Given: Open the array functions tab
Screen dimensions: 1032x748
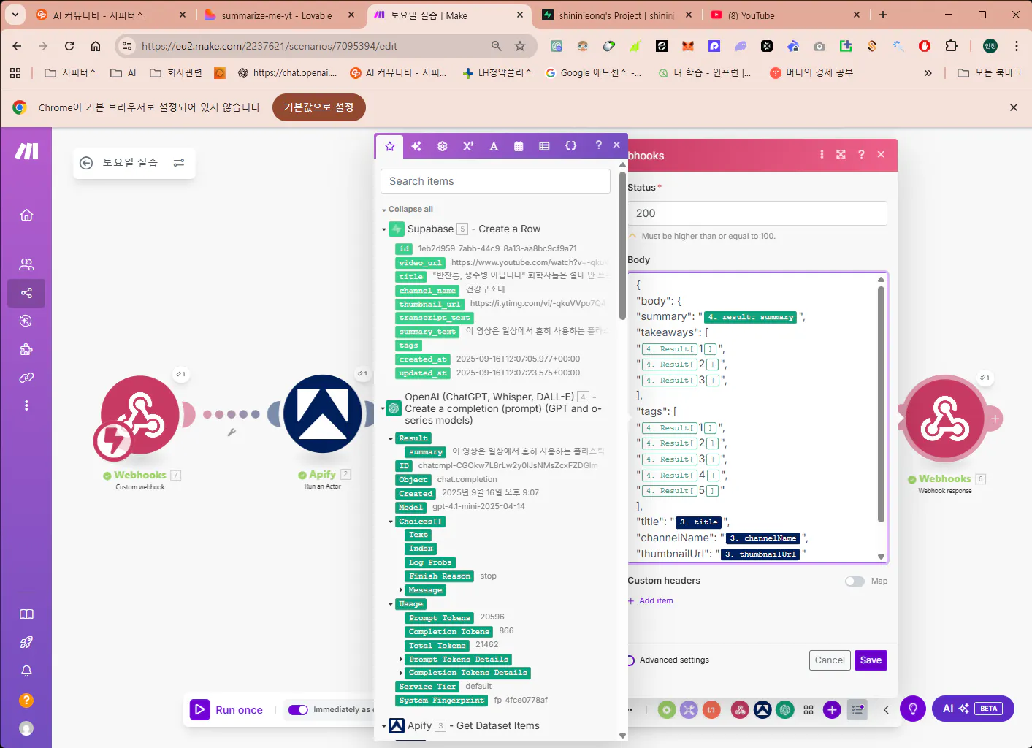Looking at the screenshot, I should (544, 146).
